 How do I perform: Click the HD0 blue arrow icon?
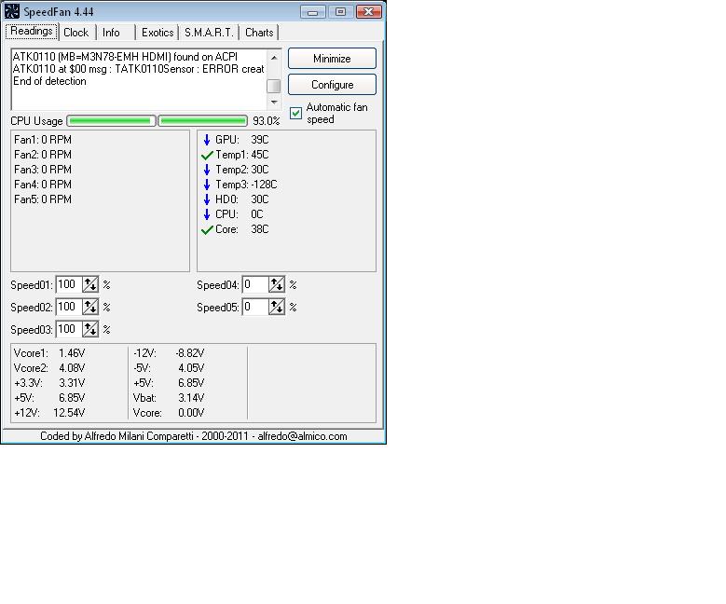[207, 199]
